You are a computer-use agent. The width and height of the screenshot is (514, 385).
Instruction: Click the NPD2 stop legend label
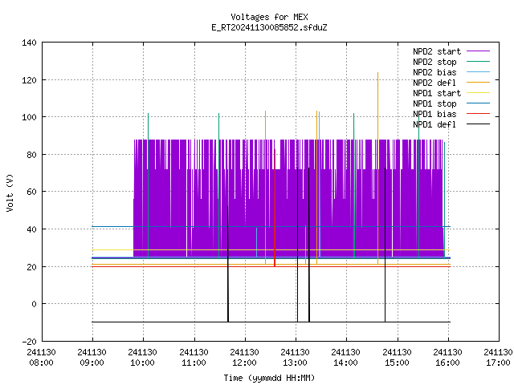pyautogui.click(x=434, y=62)
